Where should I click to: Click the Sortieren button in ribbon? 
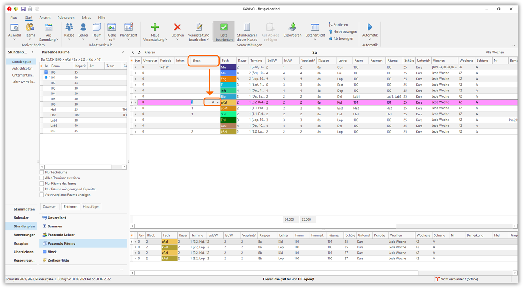(338, 25)
